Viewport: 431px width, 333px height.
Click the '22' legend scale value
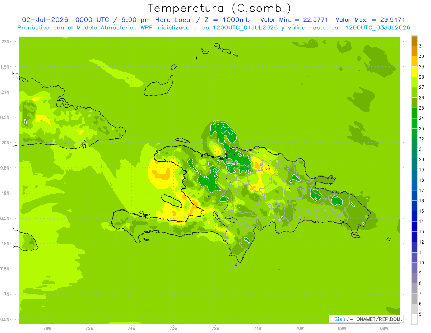click(421, 139)
